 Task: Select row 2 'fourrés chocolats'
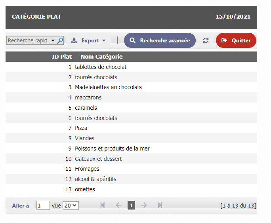(x=131, y=77)
